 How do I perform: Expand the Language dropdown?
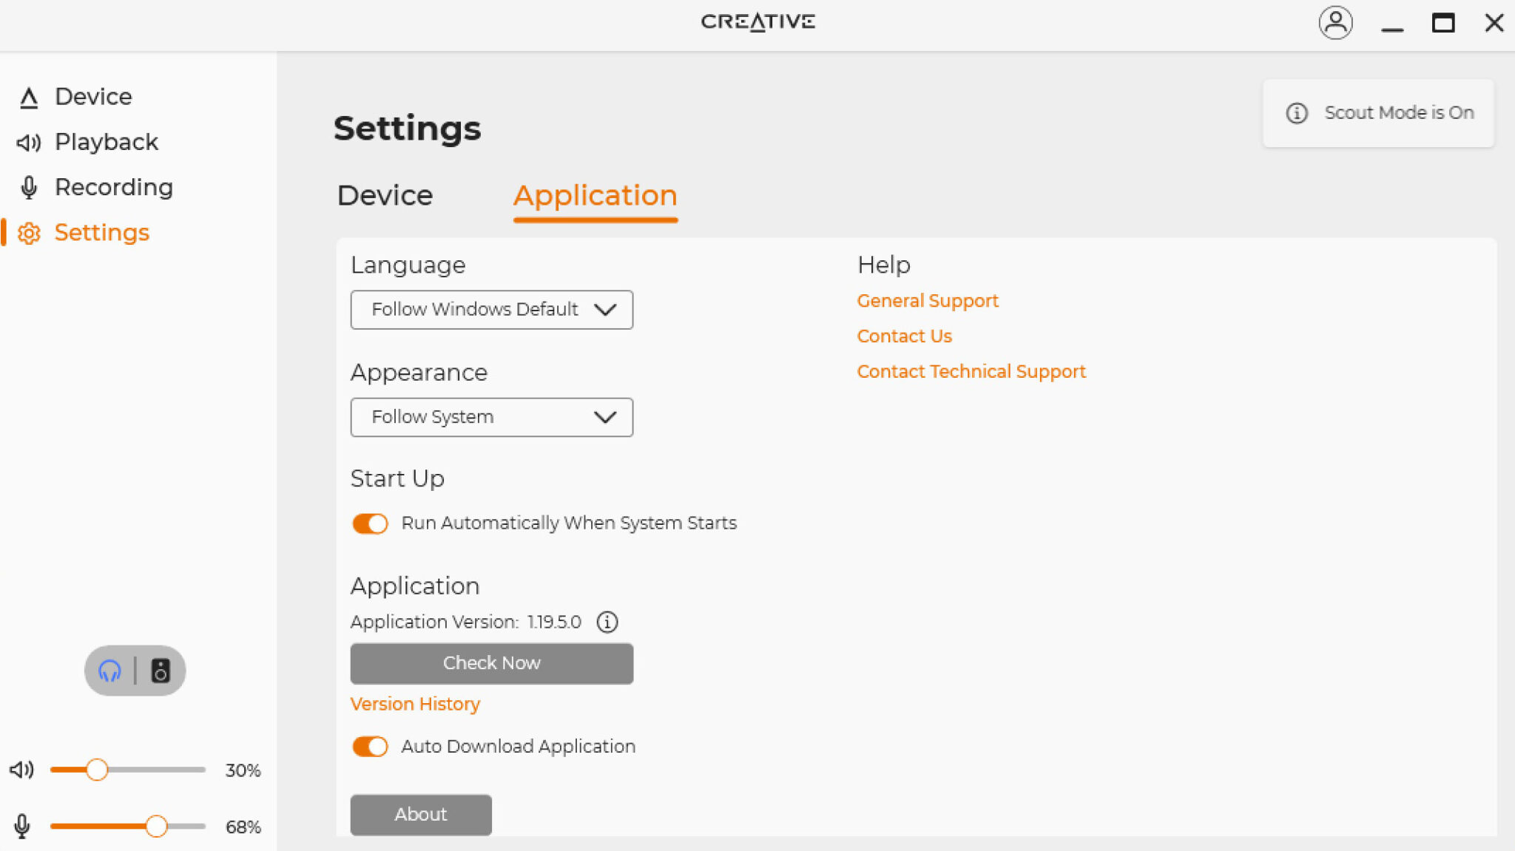(491, 310)
